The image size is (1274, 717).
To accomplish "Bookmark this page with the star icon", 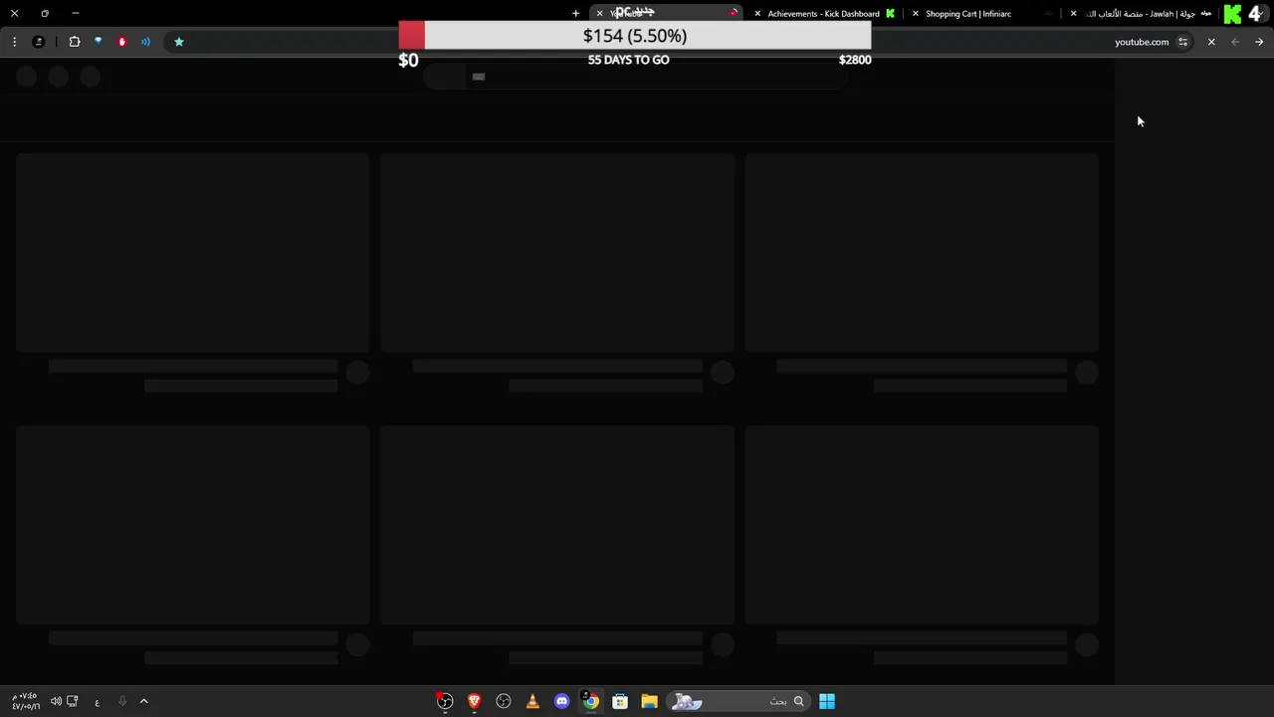I will click(x=179, y=42).
